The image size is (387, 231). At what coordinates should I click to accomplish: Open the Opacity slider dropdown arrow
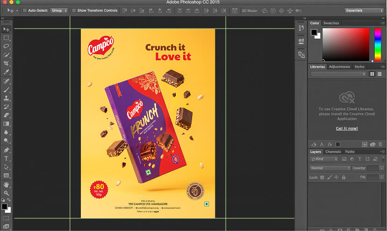382,168
